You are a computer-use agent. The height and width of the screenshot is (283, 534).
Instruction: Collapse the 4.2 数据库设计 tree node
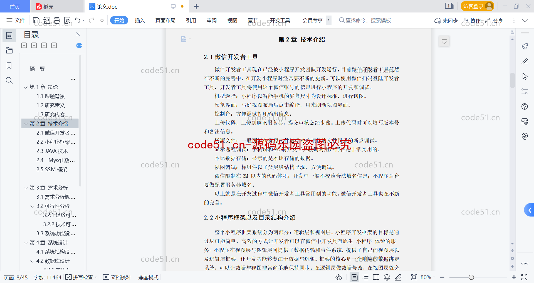[32, 261]
